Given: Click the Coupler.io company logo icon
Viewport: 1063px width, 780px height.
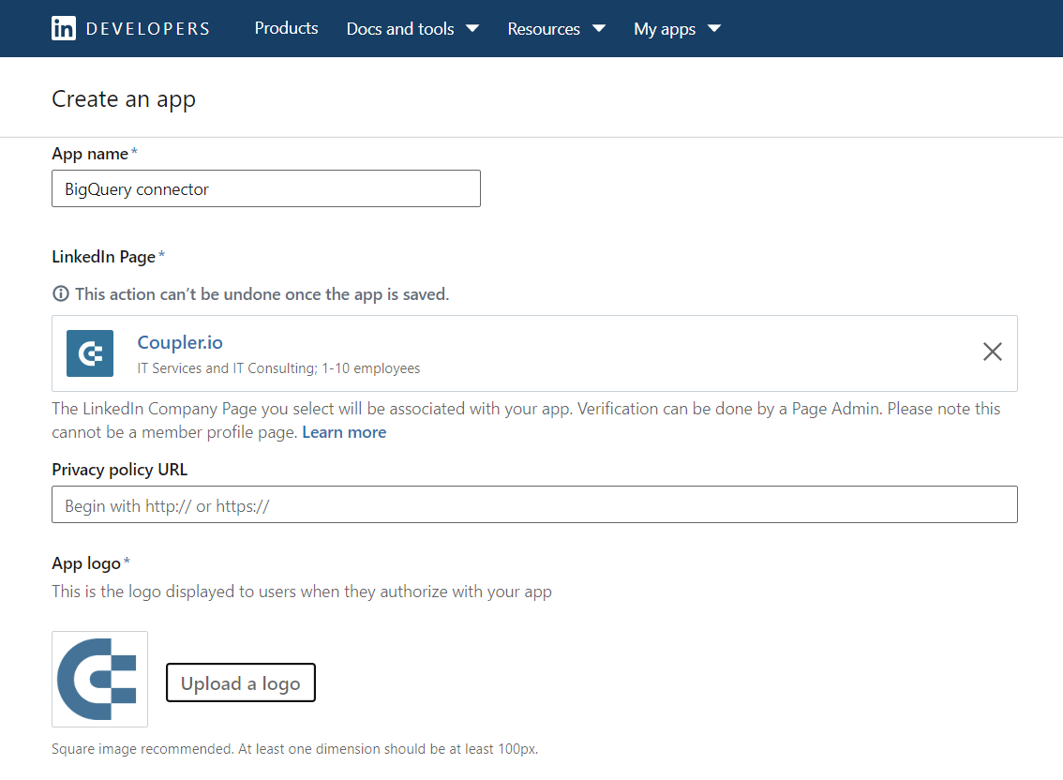Looking at the screenshot, I should [90, 353].
